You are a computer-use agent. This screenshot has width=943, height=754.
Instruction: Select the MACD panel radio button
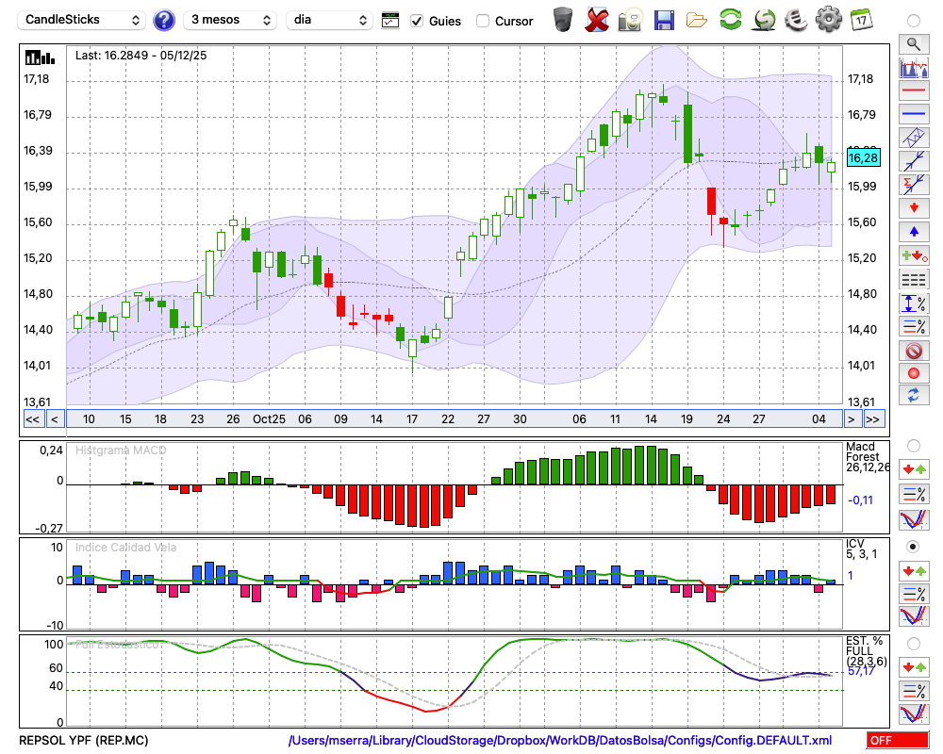click(x=914, y=446)
